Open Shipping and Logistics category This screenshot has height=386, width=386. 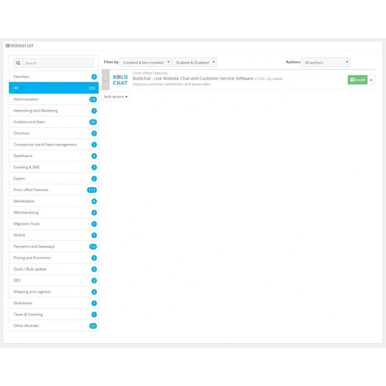[54, 292]
